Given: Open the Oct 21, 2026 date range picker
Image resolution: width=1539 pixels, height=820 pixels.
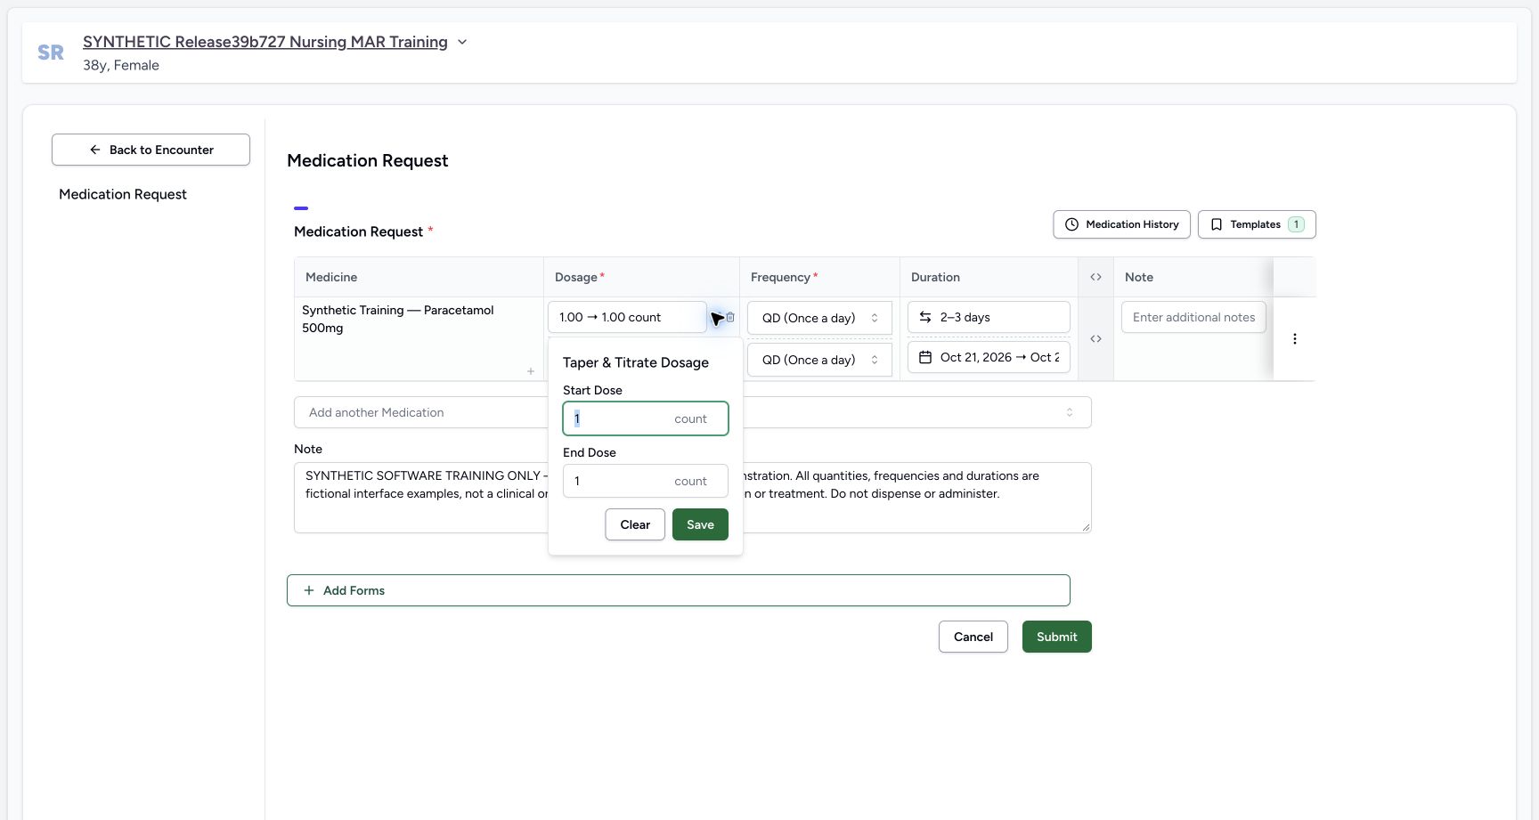Looking at the screenshot, I should (x=989, y=357).
